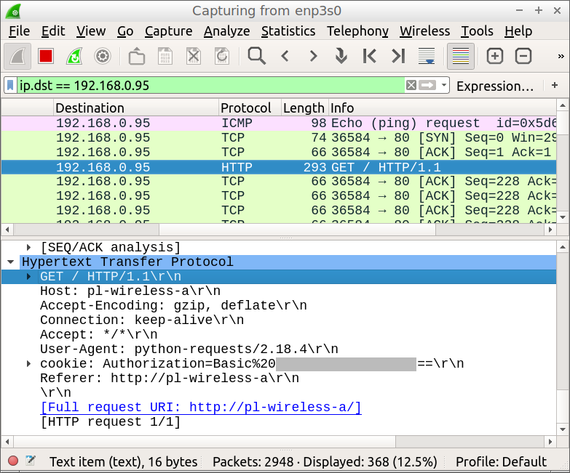Jump to the first packet
Screen dimensions: 570x473
click(370, 56)
